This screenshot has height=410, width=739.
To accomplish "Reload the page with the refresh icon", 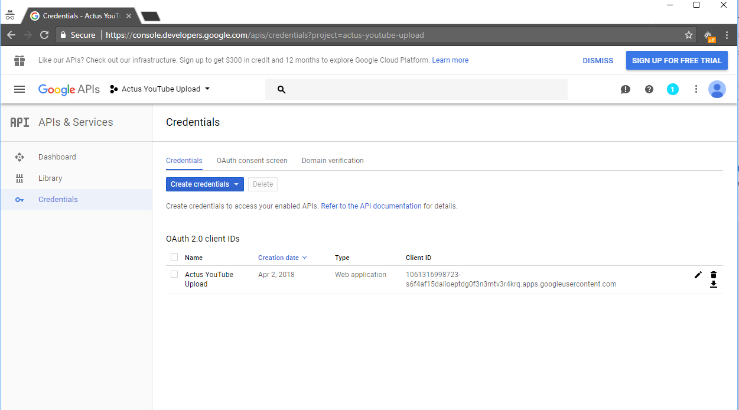I will (44, 35).
